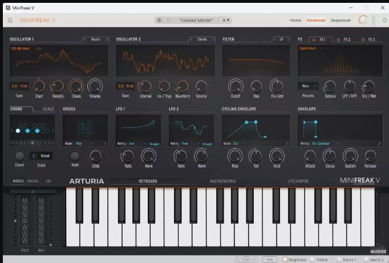This screenshot has height=263, width=389.
Task: Select the KEYBOARD tab
Action: (x=148, y=181)
